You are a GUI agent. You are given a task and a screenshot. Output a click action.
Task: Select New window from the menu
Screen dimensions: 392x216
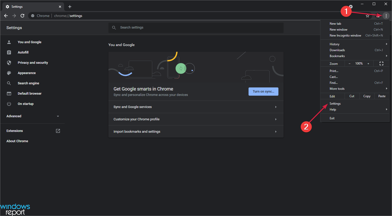coord(355,30)
